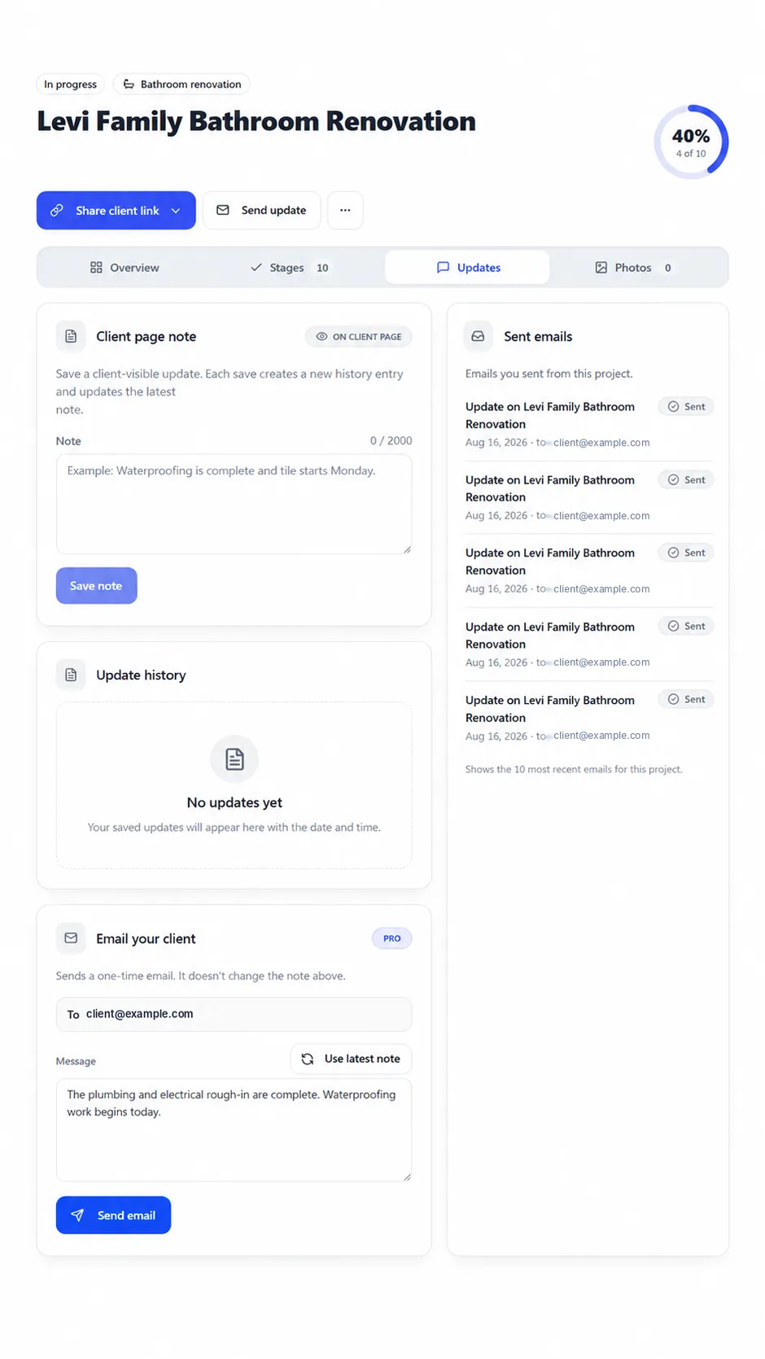
Task: Click the In progress status badge
Action: (x=71, y=84)
